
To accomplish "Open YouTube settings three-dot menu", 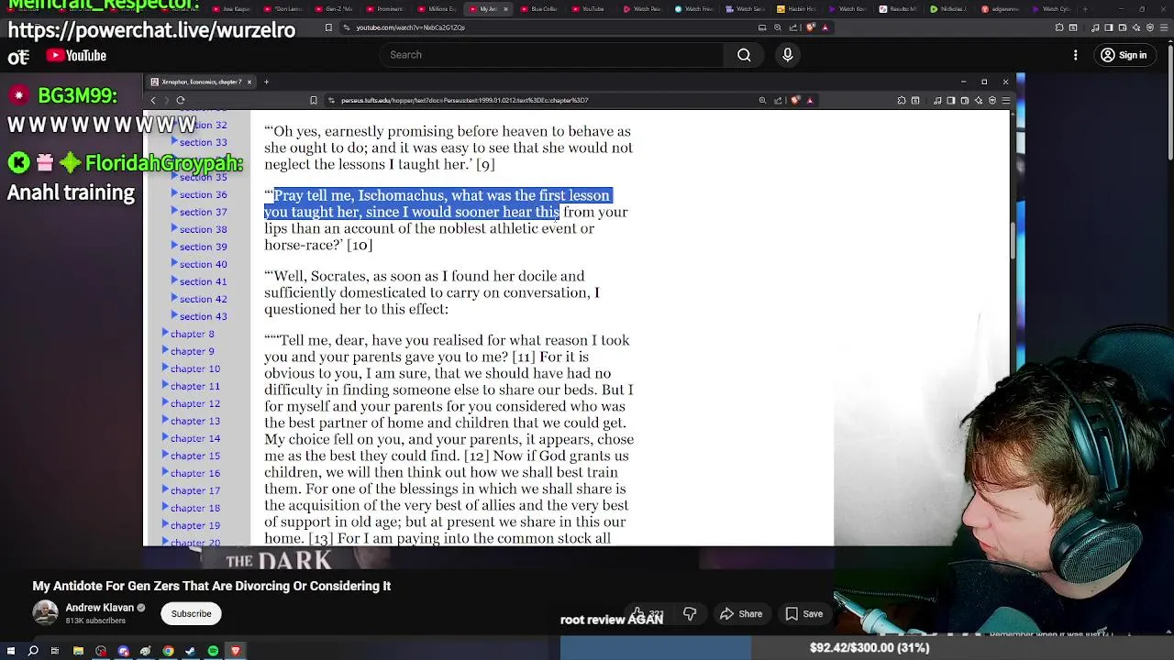I will (x=1076, y=55).
